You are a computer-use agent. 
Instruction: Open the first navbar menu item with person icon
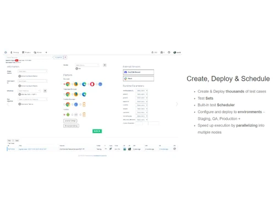14,52
